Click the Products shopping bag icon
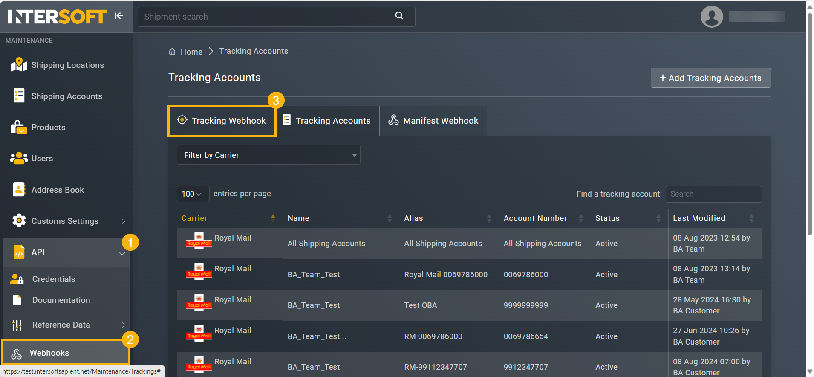 [x=19, y=127]
